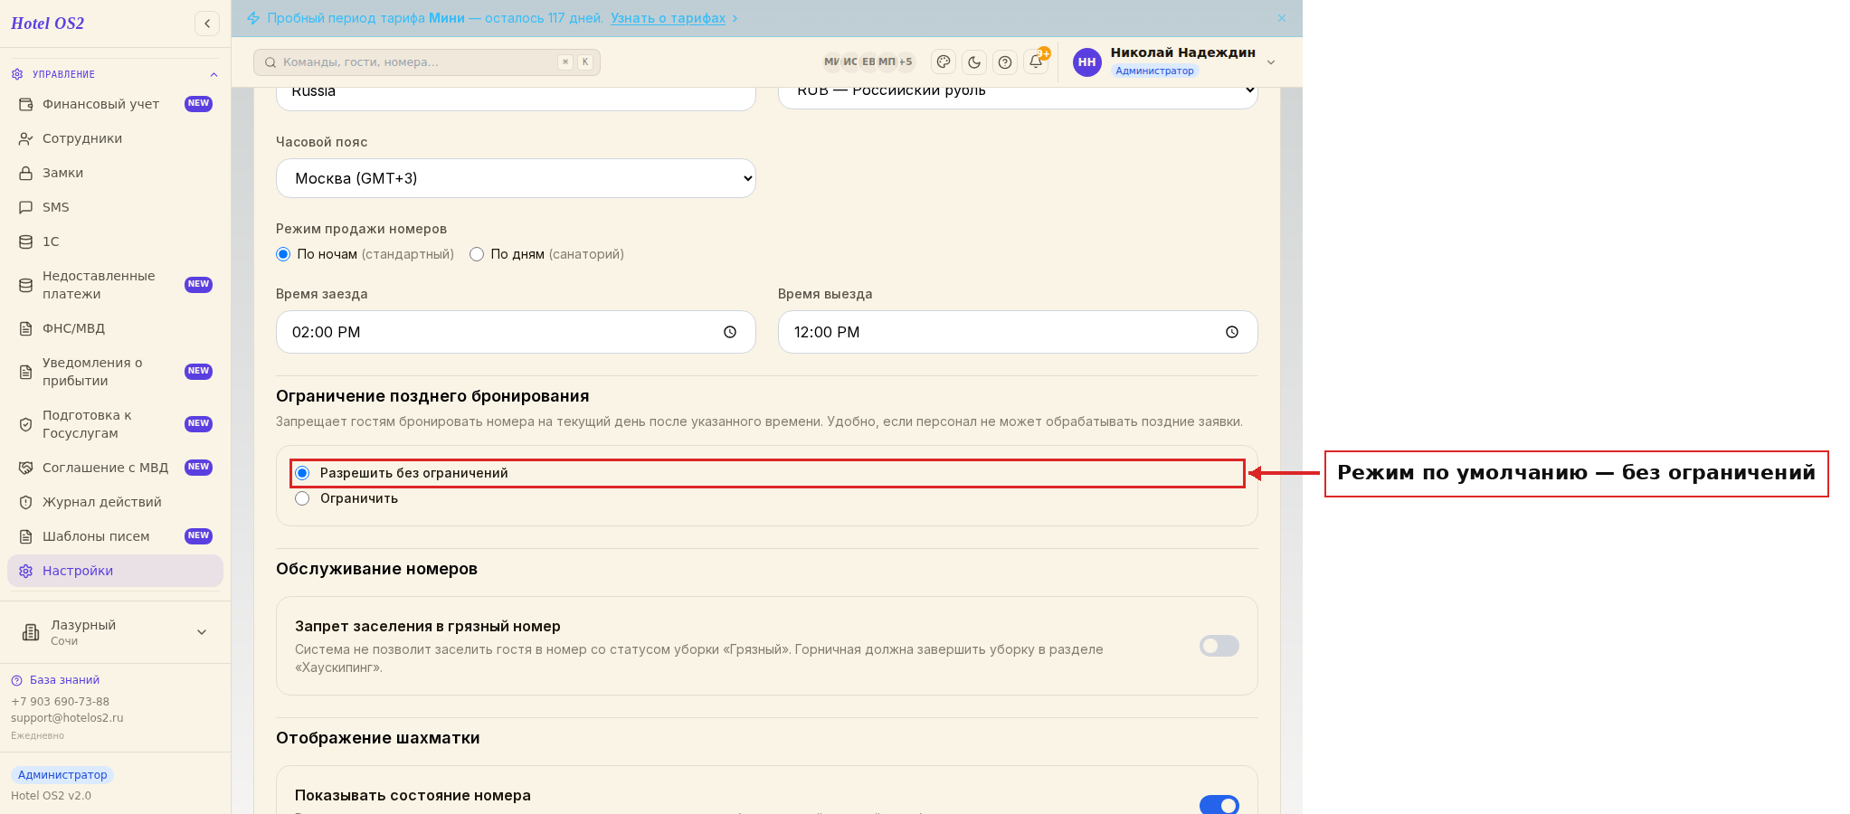The height and width of the screenshot is (814, 1850).
Task: Select Ограничить late booking option
Action: pyautogui.click(x=302, y=498)
